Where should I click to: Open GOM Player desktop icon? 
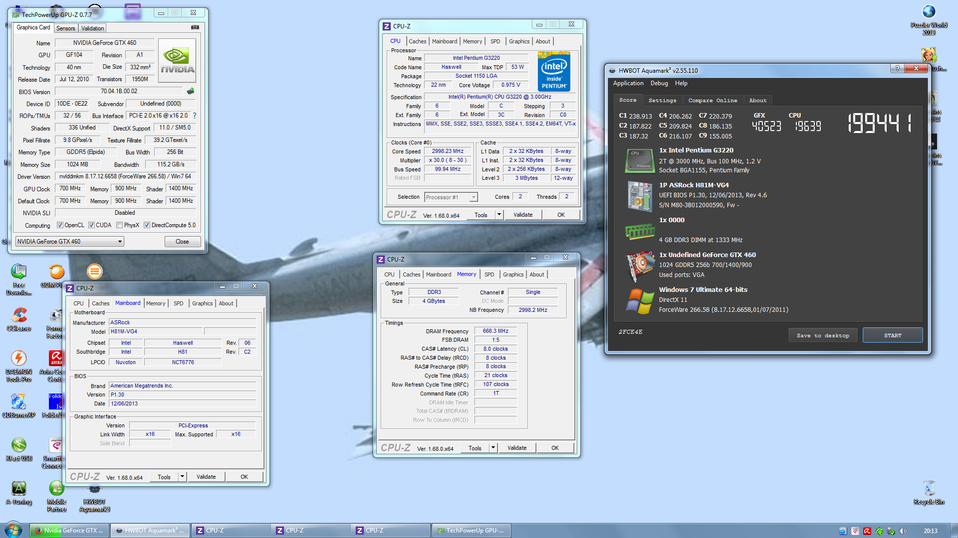pyautogui.click(x=56, y=275)
